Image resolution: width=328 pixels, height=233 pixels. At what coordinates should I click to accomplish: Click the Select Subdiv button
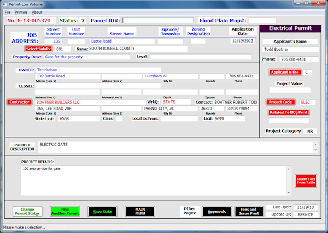[x=38, y=49]
